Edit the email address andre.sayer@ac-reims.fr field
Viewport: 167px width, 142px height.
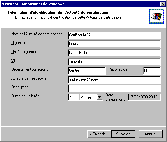pos(114,80)
